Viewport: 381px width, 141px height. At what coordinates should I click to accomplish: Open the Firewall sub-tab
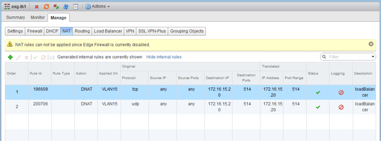(35, 31)
